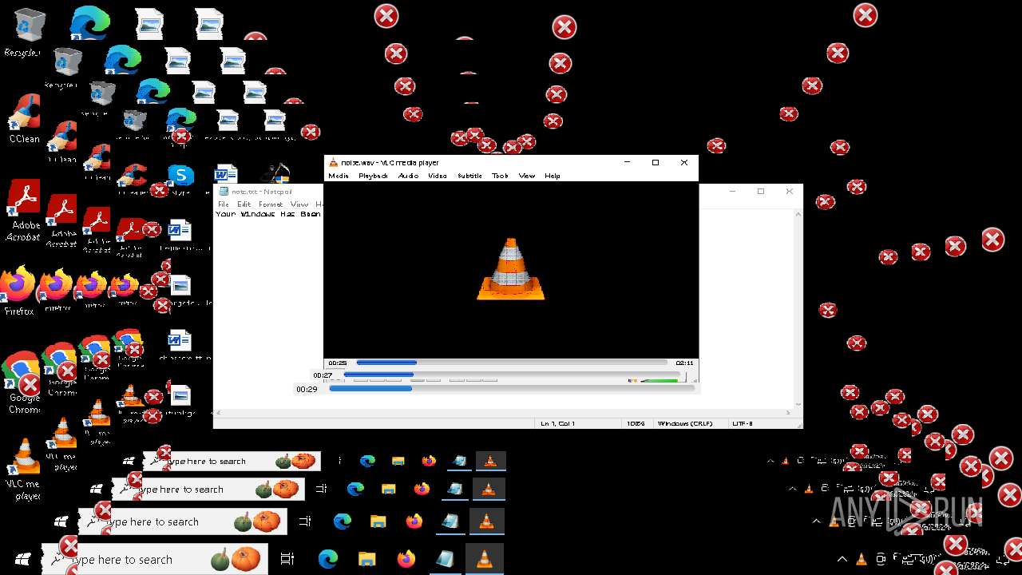Adjust the green VLC volume slider
The height and width of the screenshot is (575, 1022).
(x=660, y=381)
